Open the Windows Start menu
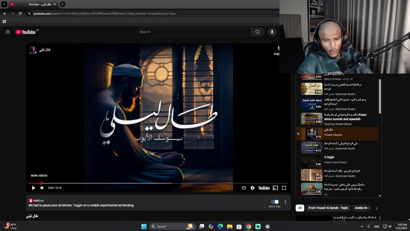This screenshot has height=231, width=410. point(144,227)
